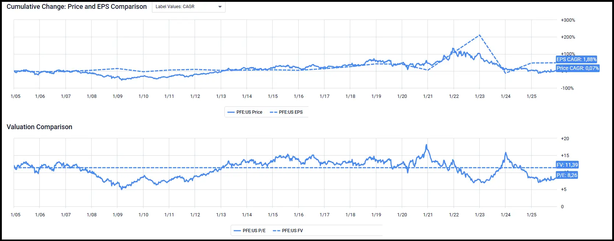Click the Cumulative Change chart title
The width and height of the screenshot is (614, 241).
click(x=77, y=7)
